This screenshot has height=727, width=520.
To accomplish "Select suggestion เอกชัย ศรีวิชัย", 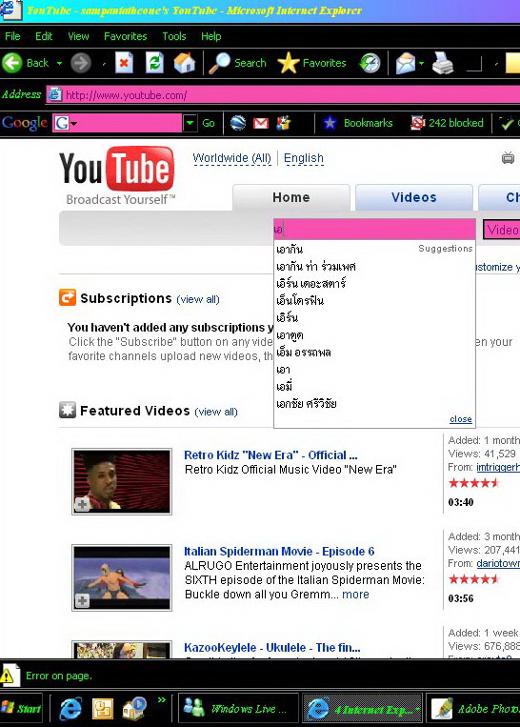I will (307, 403).
